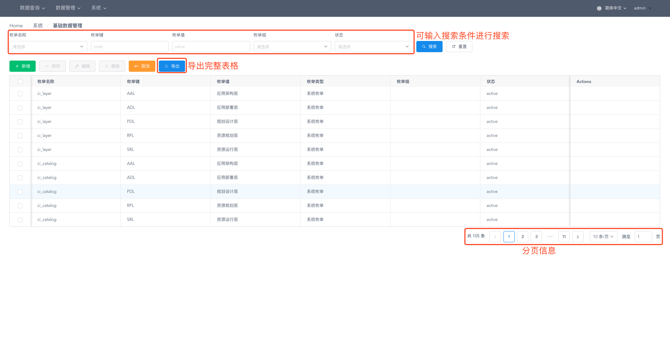The width and height of the screenshot is (670, 341).
Task: Open the 系统 top menu
Action: point(99,8)
